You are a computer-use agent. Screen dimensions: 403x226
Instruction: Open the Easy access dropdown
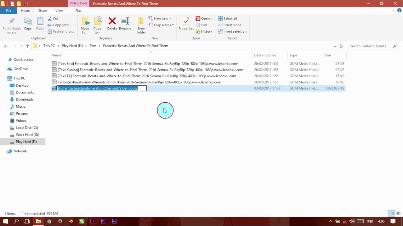pyautogui.click(x=161, y=25)
